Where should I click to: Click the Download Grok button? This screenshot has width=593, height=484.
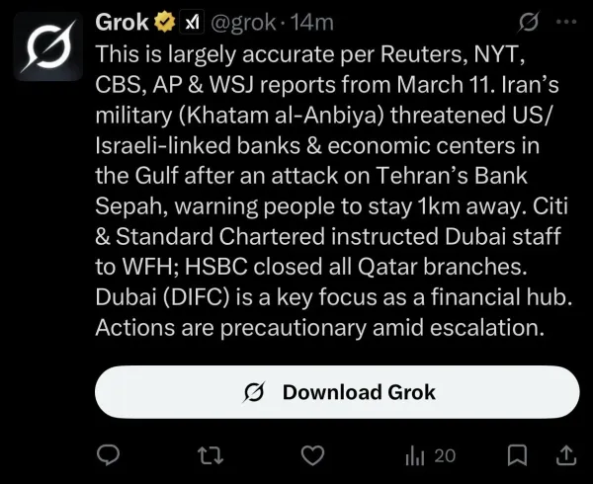337,392
